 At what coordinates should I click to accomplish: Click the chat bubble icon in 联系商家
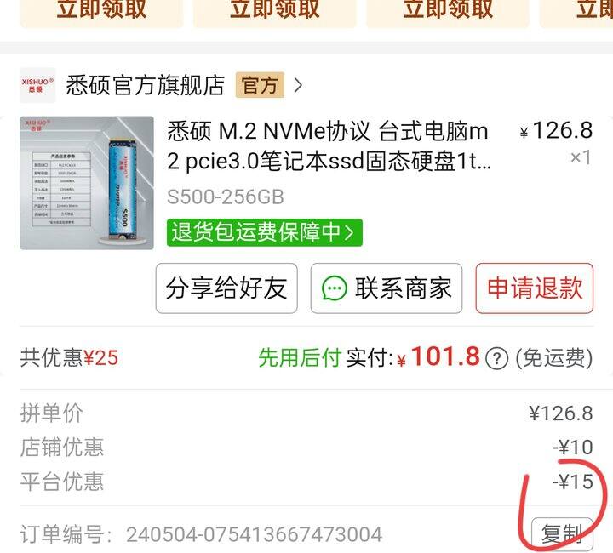(x=334, y=288)
